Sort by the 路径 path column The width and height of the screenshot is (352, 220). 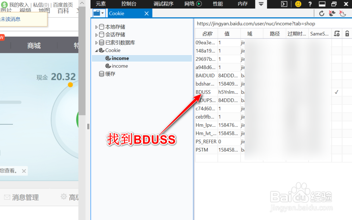[275, 34]
